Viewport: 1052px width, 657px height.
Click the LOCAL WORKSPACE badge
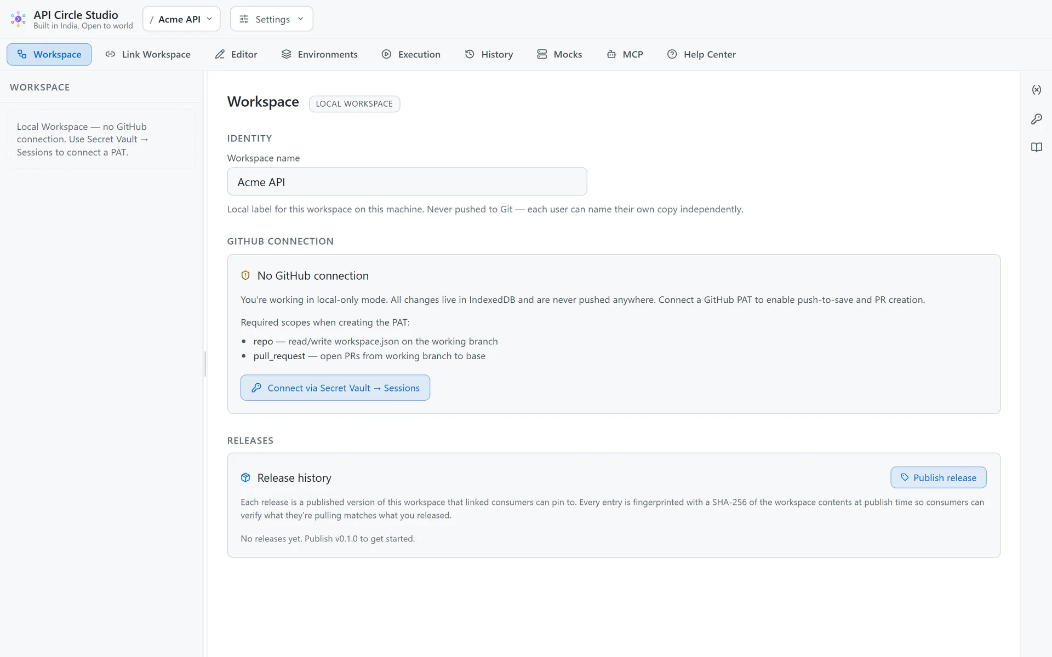click(x=355, y=104)
